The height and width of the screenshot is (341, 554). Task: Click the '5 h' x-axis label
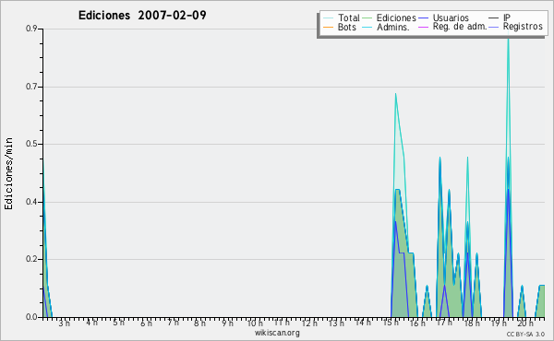119,323
